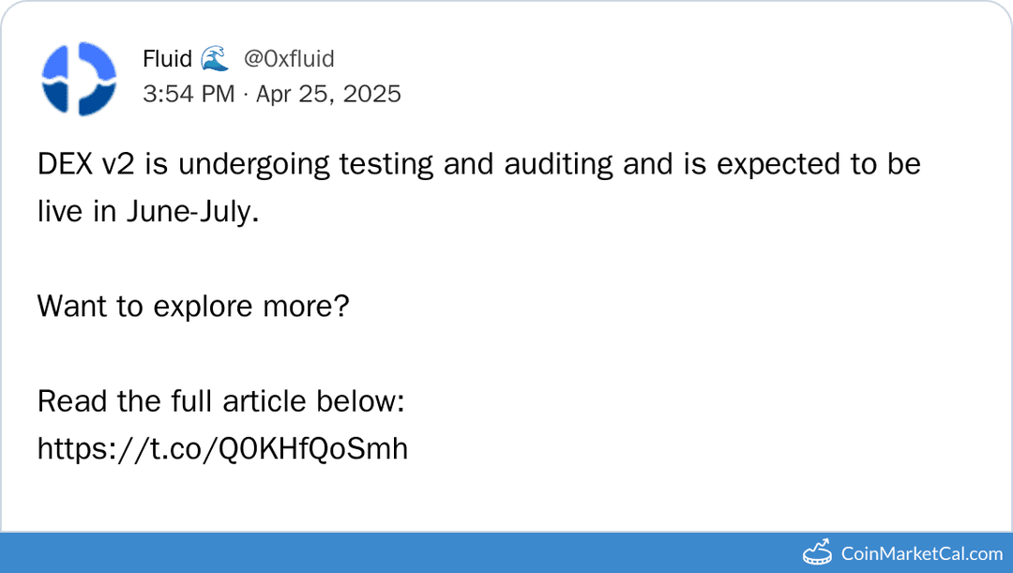Click the CoinMarketCal chart logo icon

pyautogui.click(x=818, y=553)
